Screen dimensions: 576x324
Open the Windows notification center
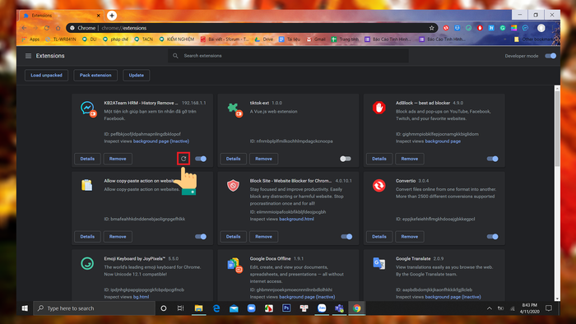[549, 308]
